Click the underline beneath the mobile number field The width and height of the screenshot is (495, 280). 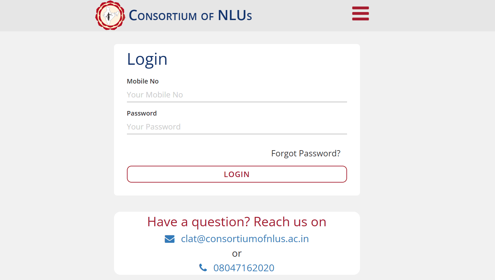(237, 102)
